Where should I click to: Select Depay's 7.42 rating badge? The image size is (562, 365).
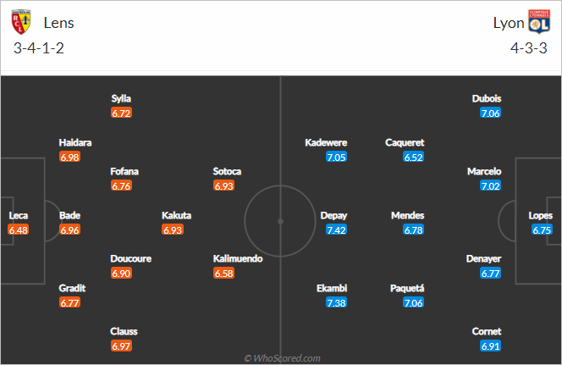336,230
